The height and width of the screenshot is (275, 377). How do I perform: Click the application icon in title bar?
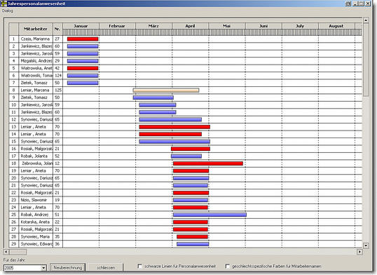click(x=4, y=4)
